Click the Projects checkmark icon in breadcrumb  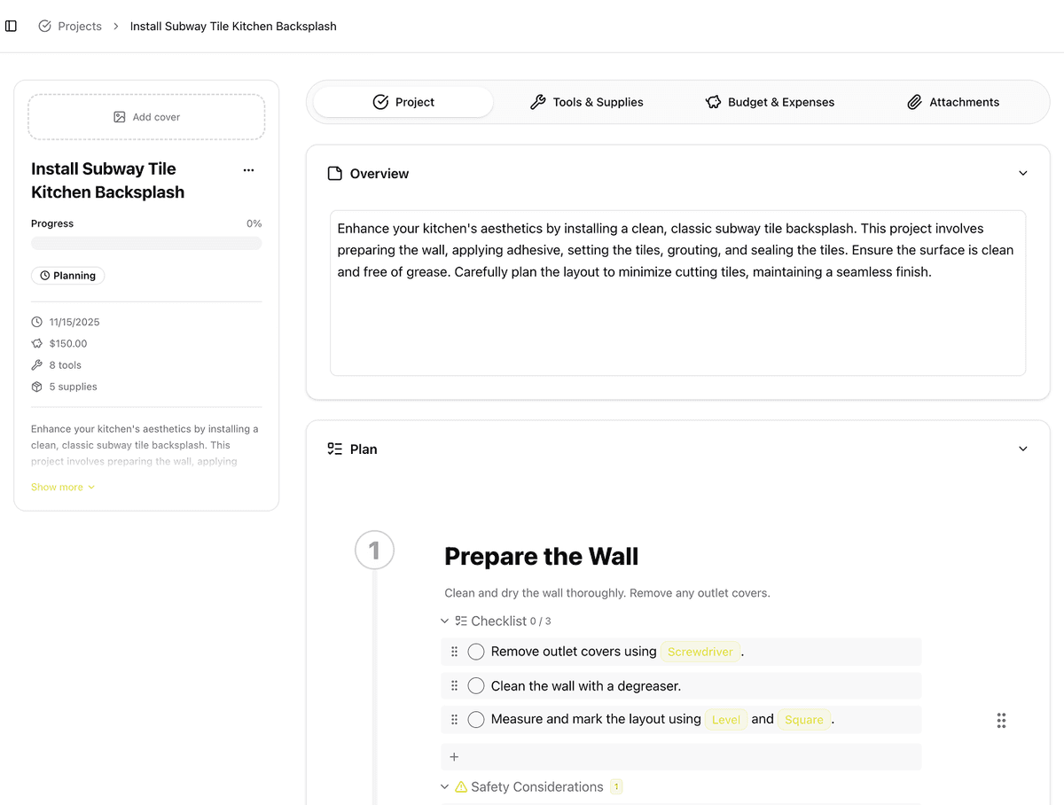point(43,26)
